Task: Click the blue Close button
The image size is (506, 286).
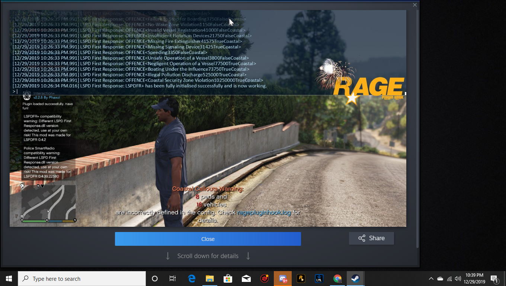Action: click(x=208, y=239)
